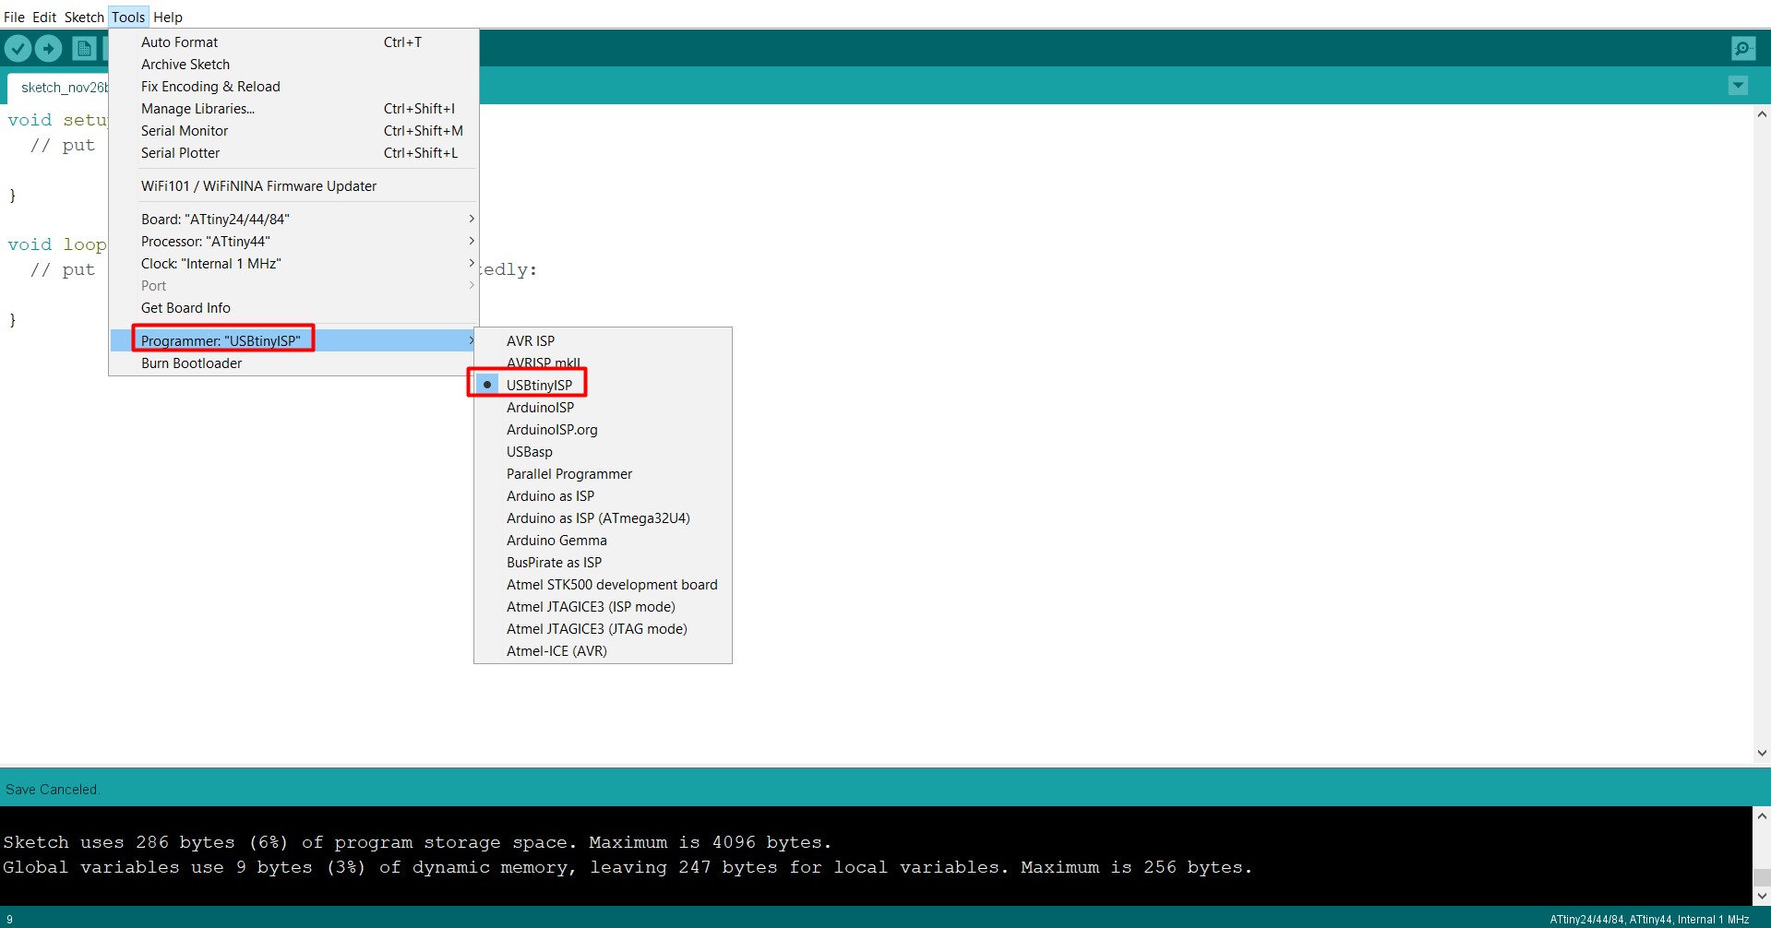Close the open Tools menu
Viewport: 1771px width, 928px height.
[x=128, y=17]
